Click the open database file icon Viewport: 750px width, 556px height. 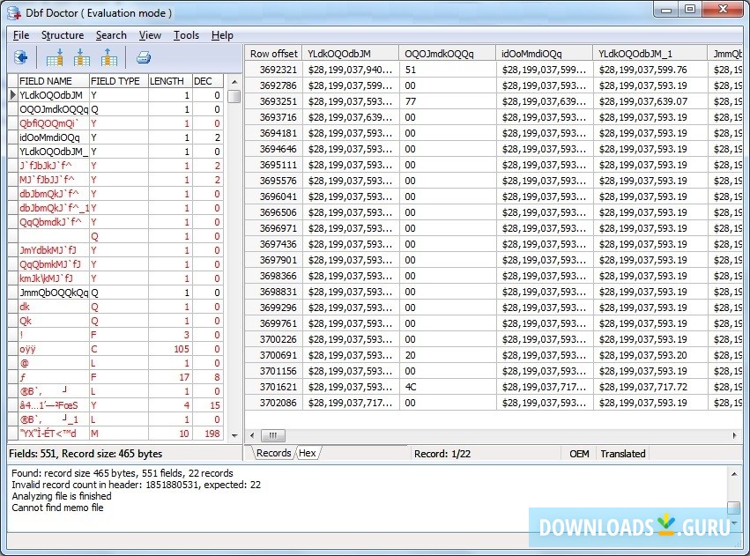[x=20, y=58]
